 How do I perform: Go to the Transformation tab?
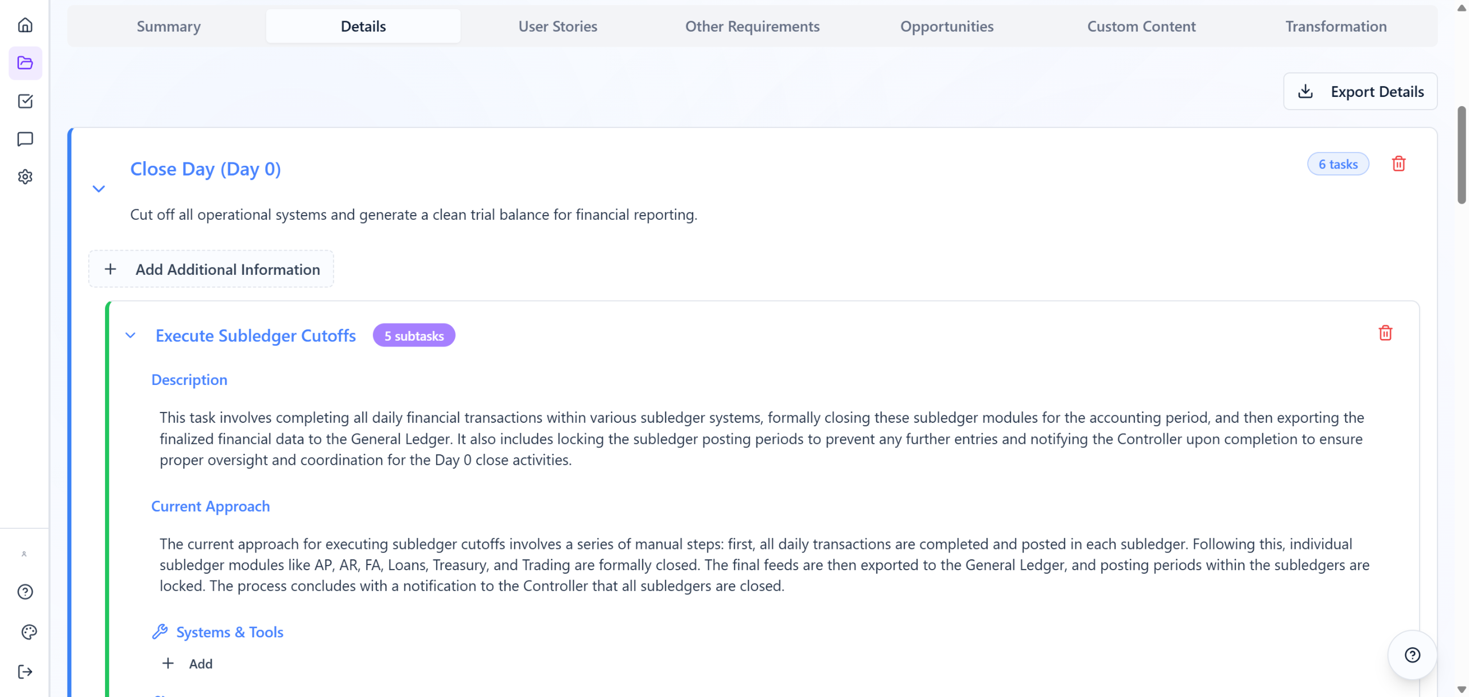[x=1335, y=26]
